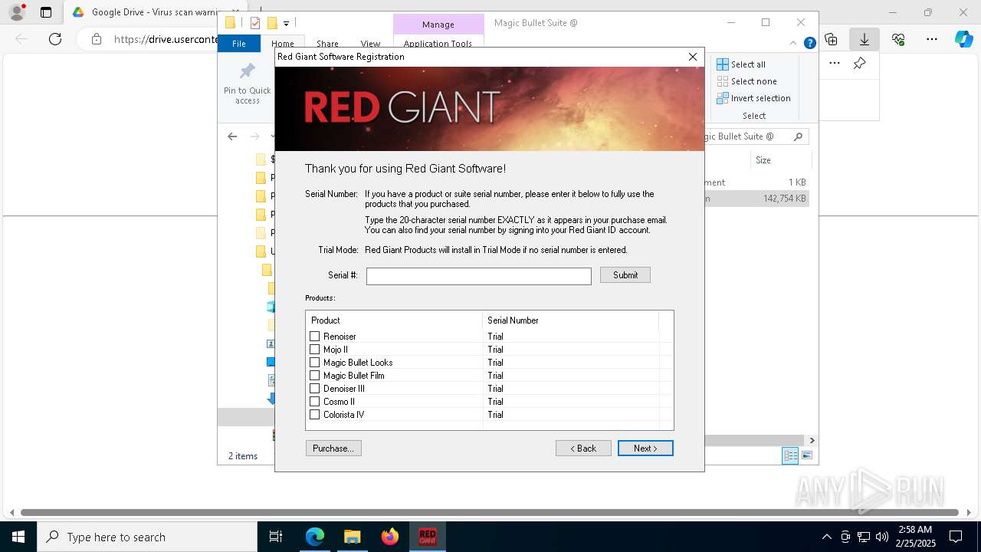Open Edge tab actions menu icon
This screenshot has height=552, width=981.
tap(46, 12)
